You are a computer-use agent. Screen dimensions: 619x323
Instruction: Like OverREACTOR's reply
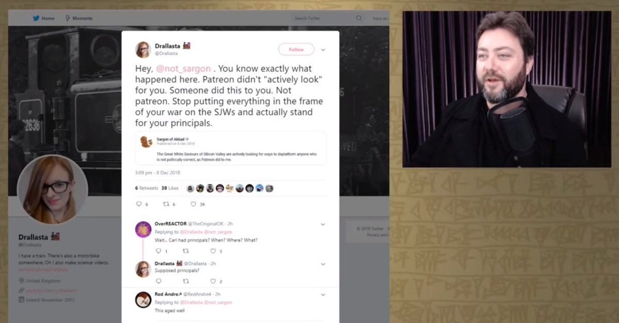click(213, 251)
